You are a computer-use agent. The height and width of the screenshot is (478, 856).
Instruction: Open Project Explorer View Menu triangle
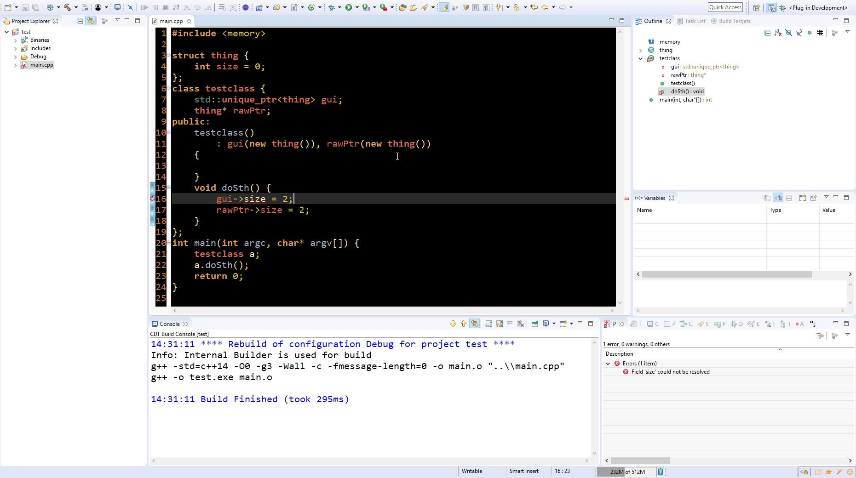click(118, 20)
